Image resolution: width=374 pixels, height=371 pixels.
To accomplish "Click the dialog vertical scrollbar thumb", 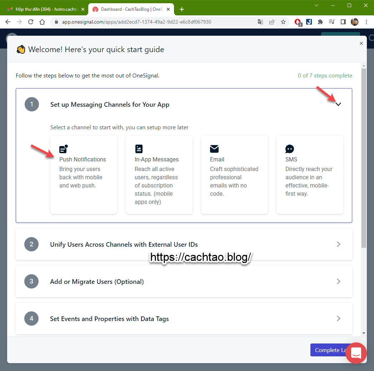I will click(x=364, y=158).
